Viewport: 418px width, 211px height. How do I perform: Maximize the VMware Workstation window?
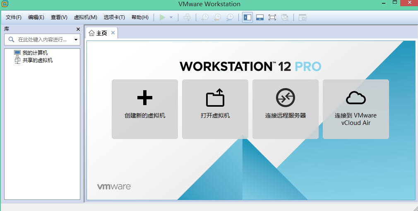click(395, 2)
